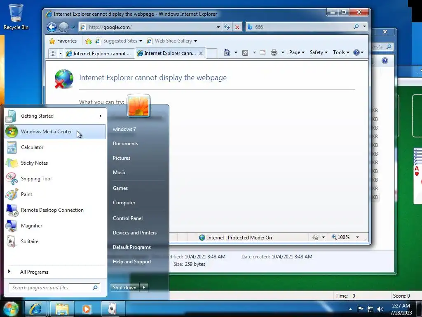Click the search magnifier in IE search box
The width and height of the screenshot is (422, 317).
click(x=356, y=27)
